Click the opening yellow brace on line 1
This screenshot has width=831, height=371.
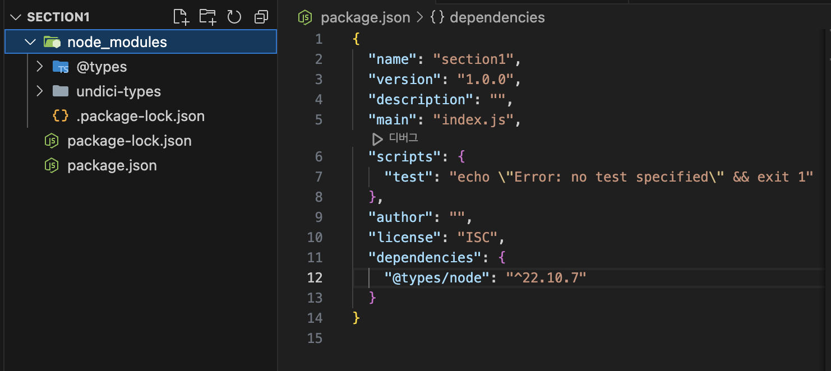(x=356, y=39)
